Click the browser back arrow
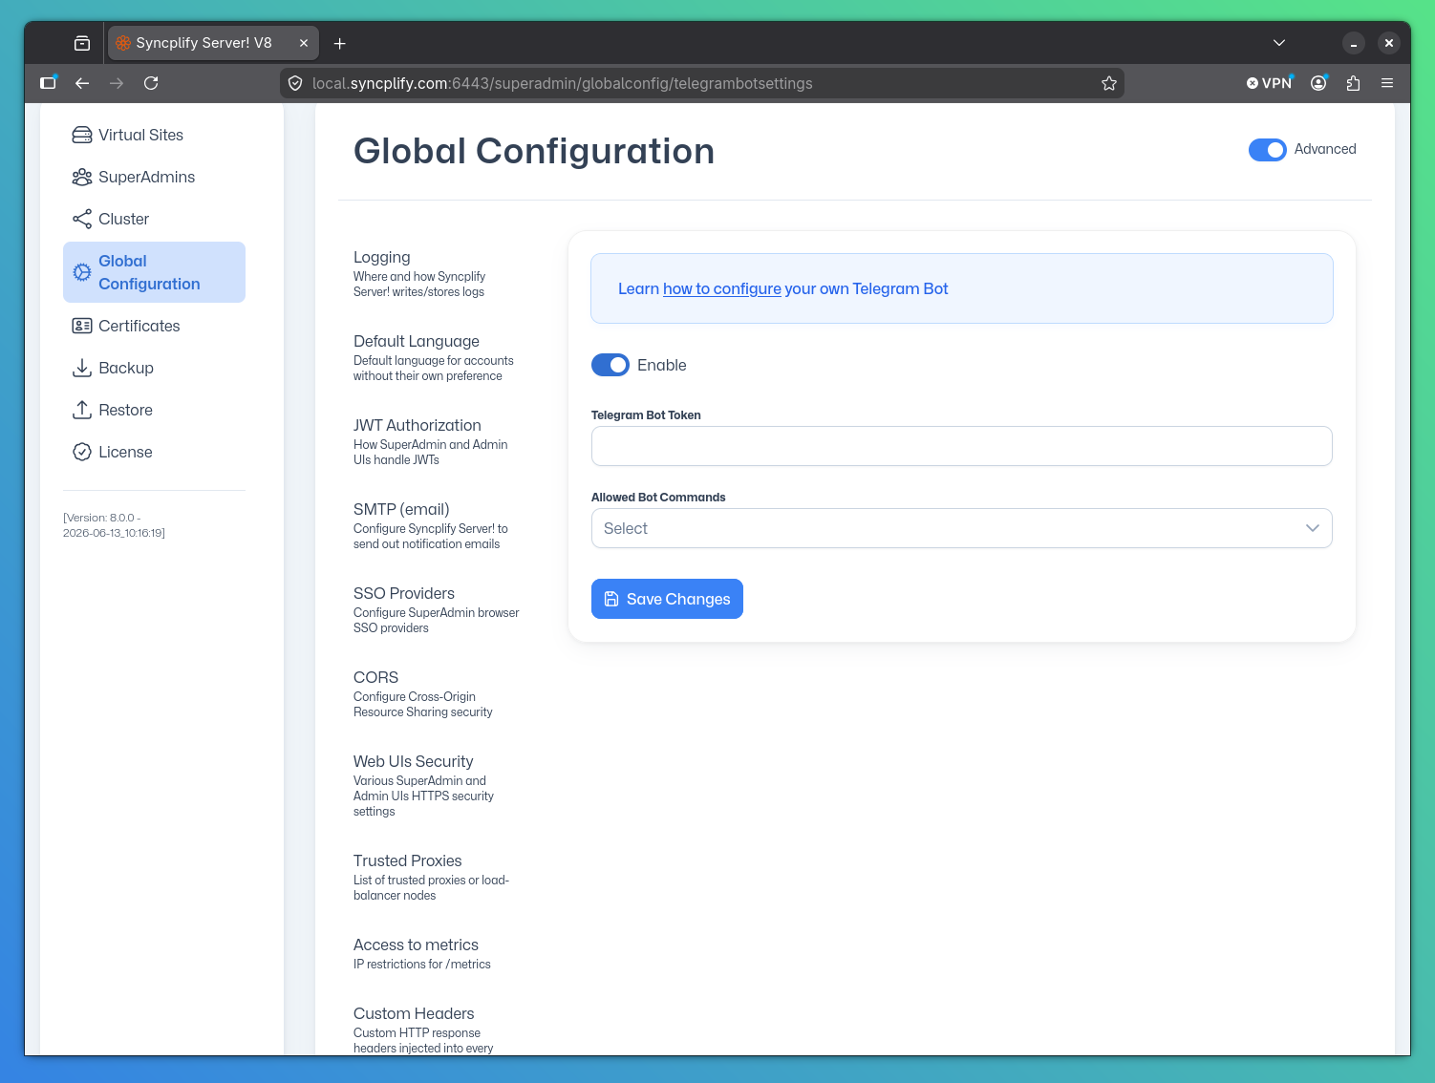 82,83
